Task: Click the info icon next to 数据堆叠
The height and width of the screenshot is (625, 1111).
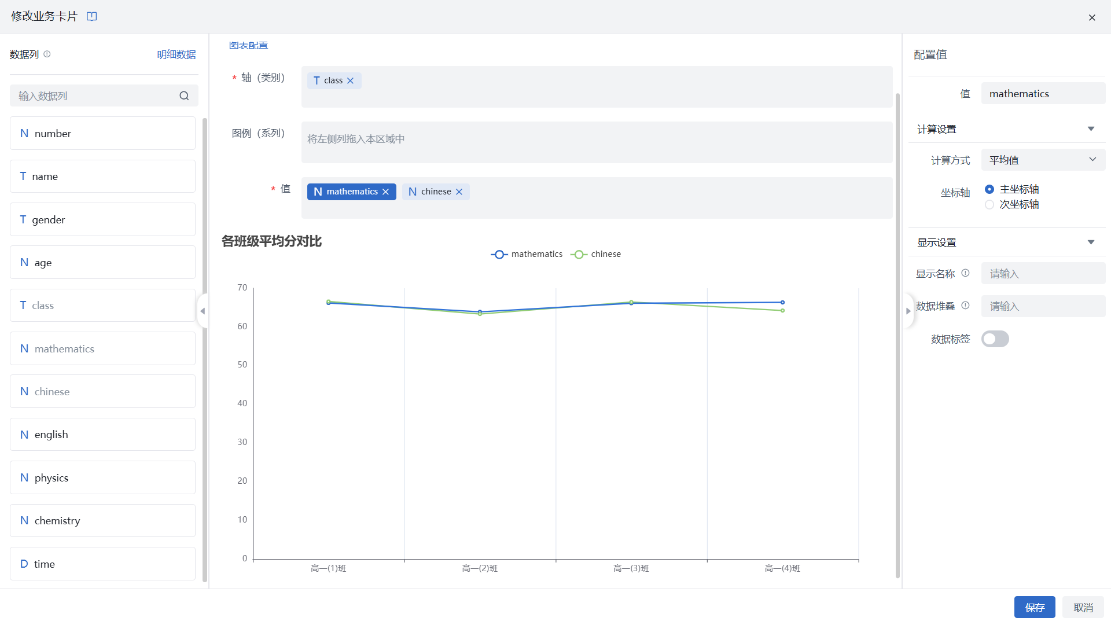Action: [x=965, y=306]
